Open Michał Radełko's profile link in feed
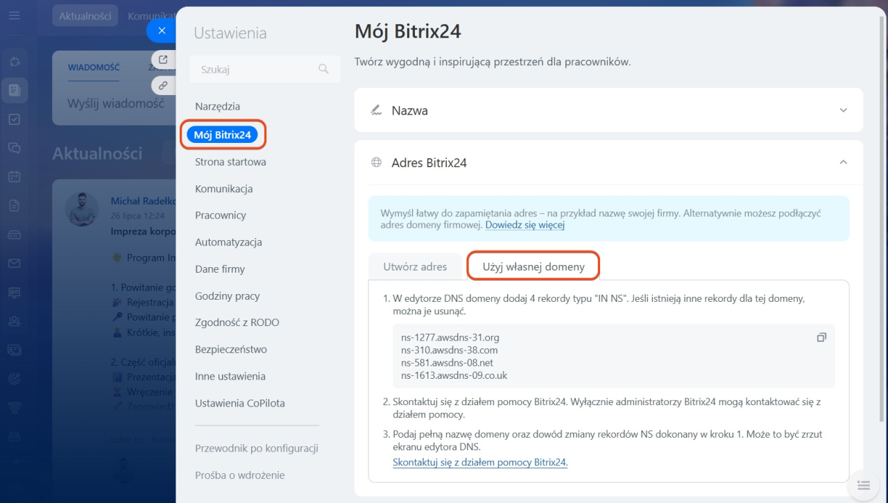 143,201
